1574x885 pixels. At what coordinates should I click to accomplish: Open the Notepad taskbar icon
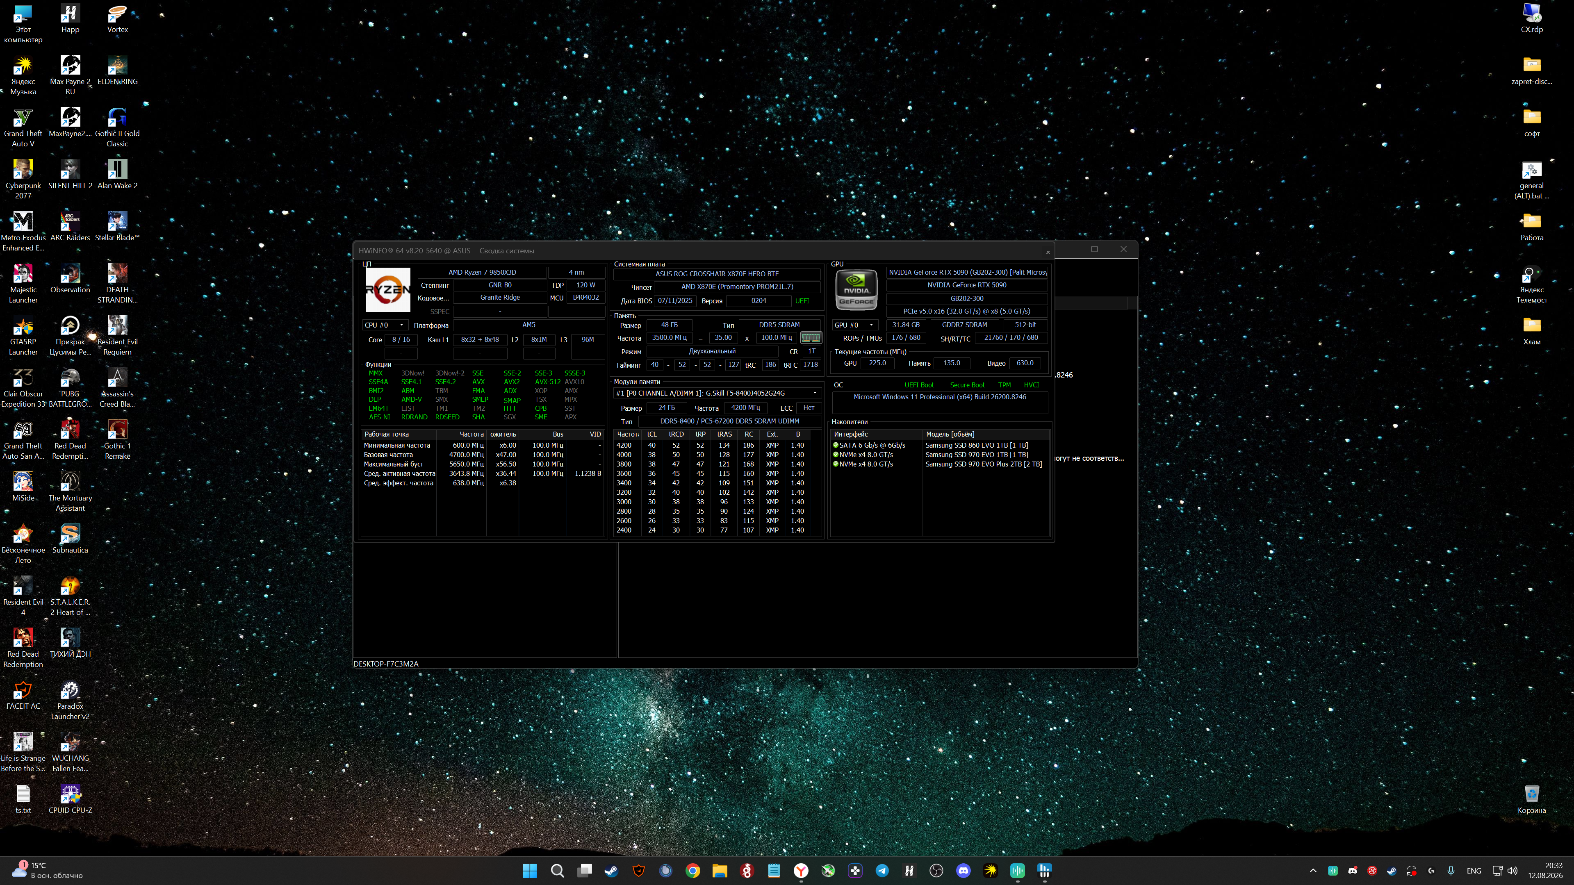[x=774, y=871]
